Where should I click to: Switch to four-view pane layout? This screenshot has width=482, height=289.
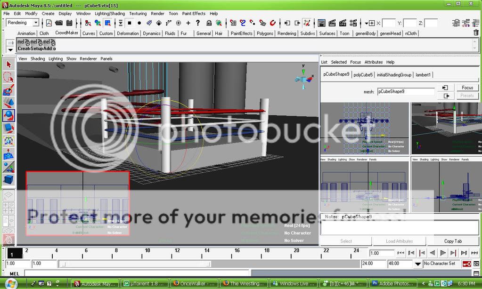coord(8,208)
